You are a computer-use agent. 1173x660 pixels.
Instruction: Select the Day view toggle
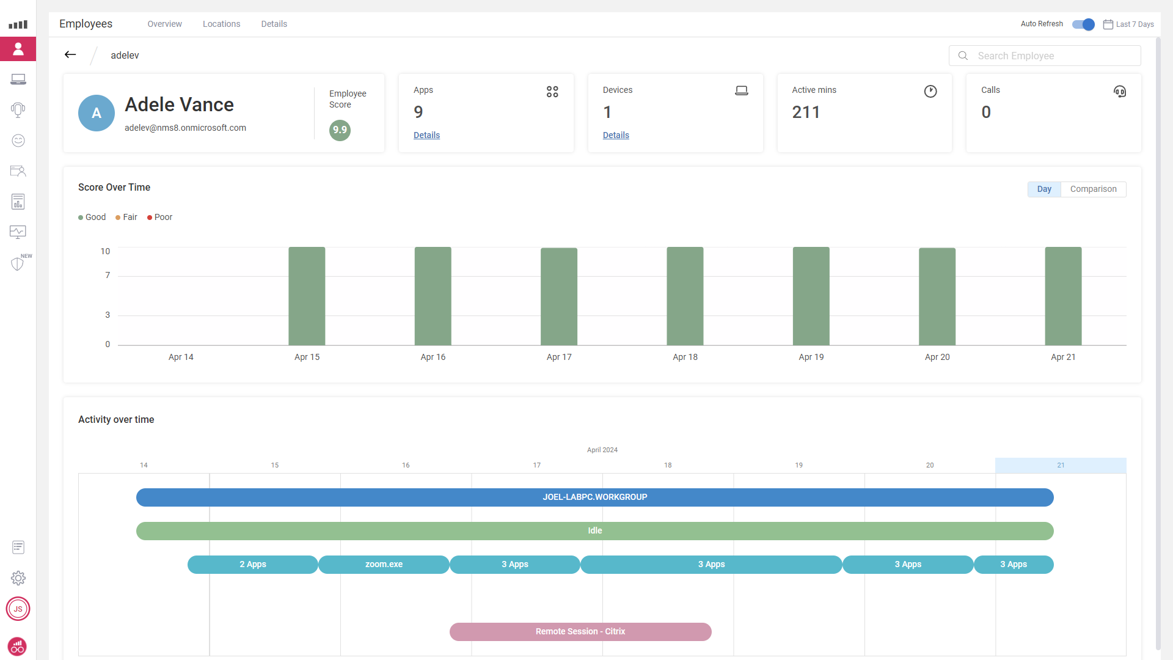(1044, 189)
